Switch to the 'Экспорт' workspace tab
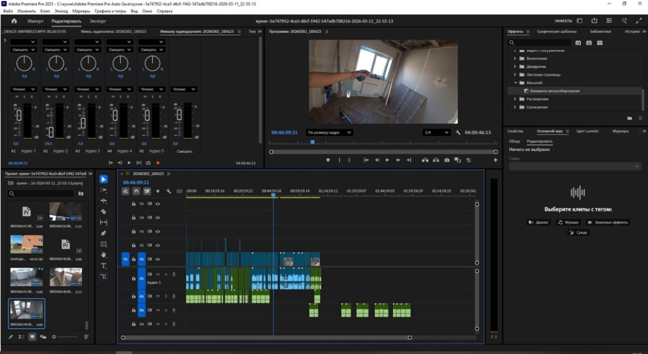 click(x=98, y=21)
